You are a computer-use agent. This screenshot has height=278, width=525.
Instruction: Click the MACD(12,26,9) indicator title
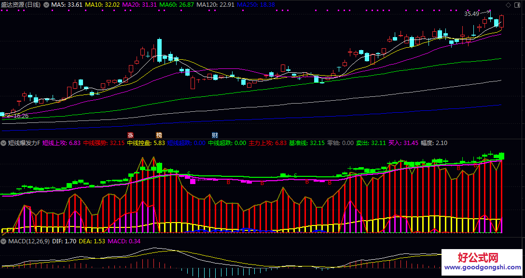(29, 240)
